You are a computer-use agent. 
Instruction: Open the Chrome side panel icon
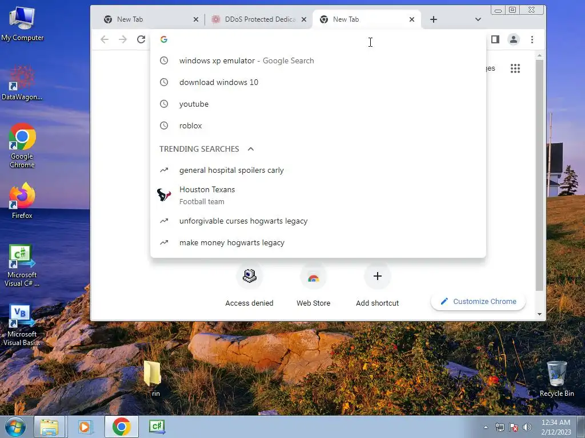495,39
